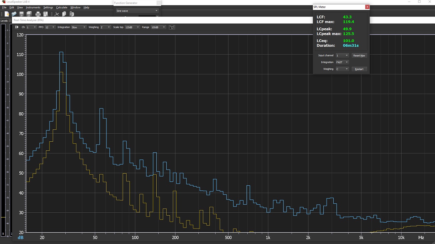
Task: Click the Print icon in toolbar
Action: [38, 14]
